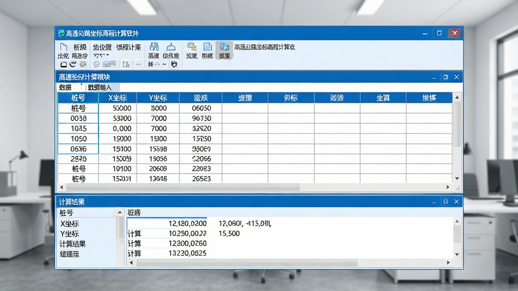Restore the calculation module sub-panel
518x291 pixels.
point(445,77)
